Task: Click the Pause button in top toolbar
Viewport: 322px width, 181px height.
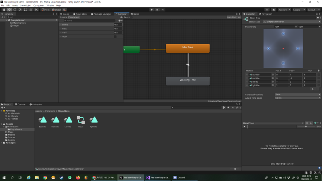Action: [x=157, y=10]
